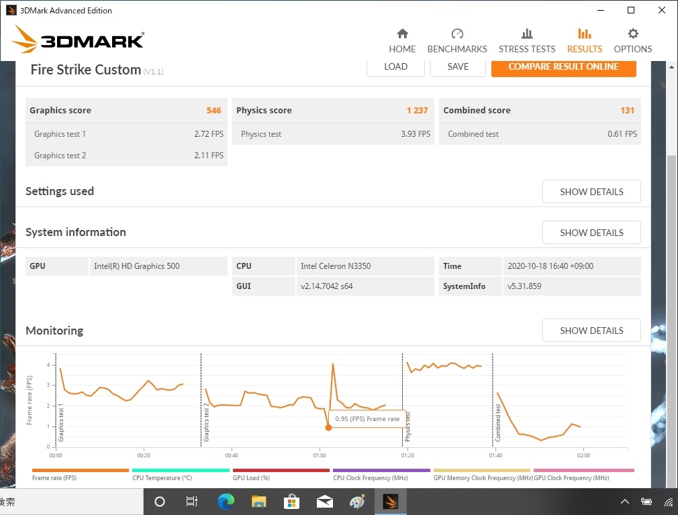Screen dimensions: 678x515
Task: Click the LOAD button
Action: (395, 68)
